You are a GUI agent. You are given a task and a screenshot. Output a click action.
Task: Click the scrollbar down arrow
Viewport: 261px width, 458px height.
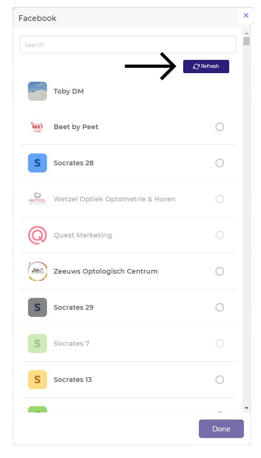coord(247,408)
